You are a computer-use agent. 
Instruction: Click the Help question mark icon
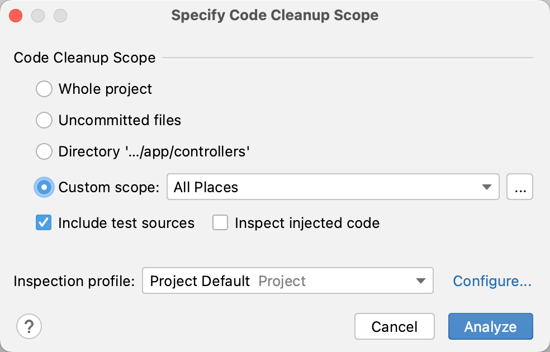29,326
